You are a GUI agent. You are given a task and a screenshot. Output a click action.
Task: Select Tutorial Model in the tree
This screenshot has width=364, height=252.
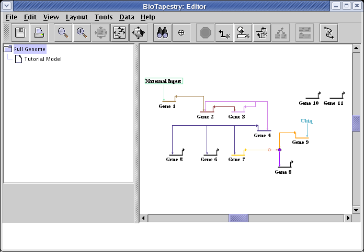coord(42,59)
